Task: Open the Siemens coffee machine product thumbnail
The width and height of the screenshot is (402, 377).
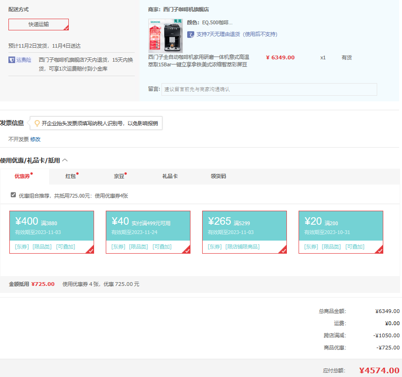Action: [x=165, y=36]
